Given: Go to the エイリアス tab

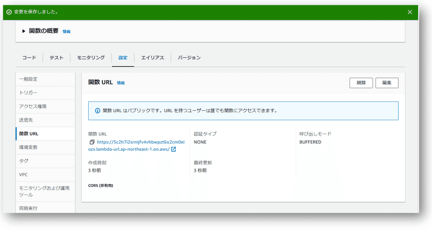Looking at the screenshot, I should 153,57.
